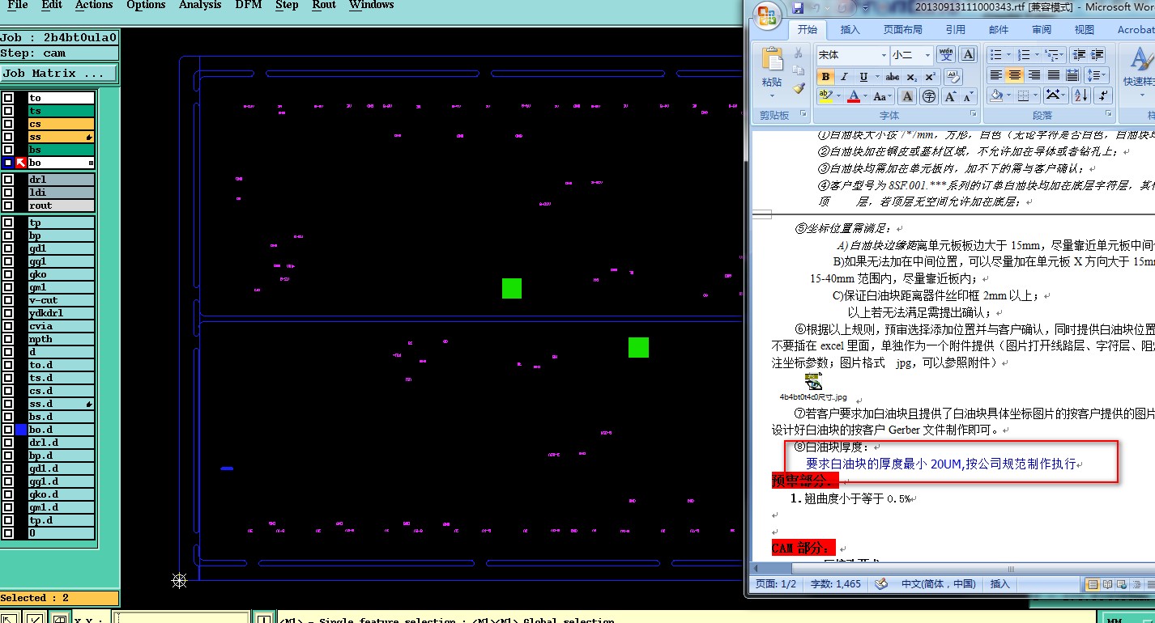Expand the font dialog launcher (字体)
This screenshot has height=623, width=1155.
tap(973, 115)
